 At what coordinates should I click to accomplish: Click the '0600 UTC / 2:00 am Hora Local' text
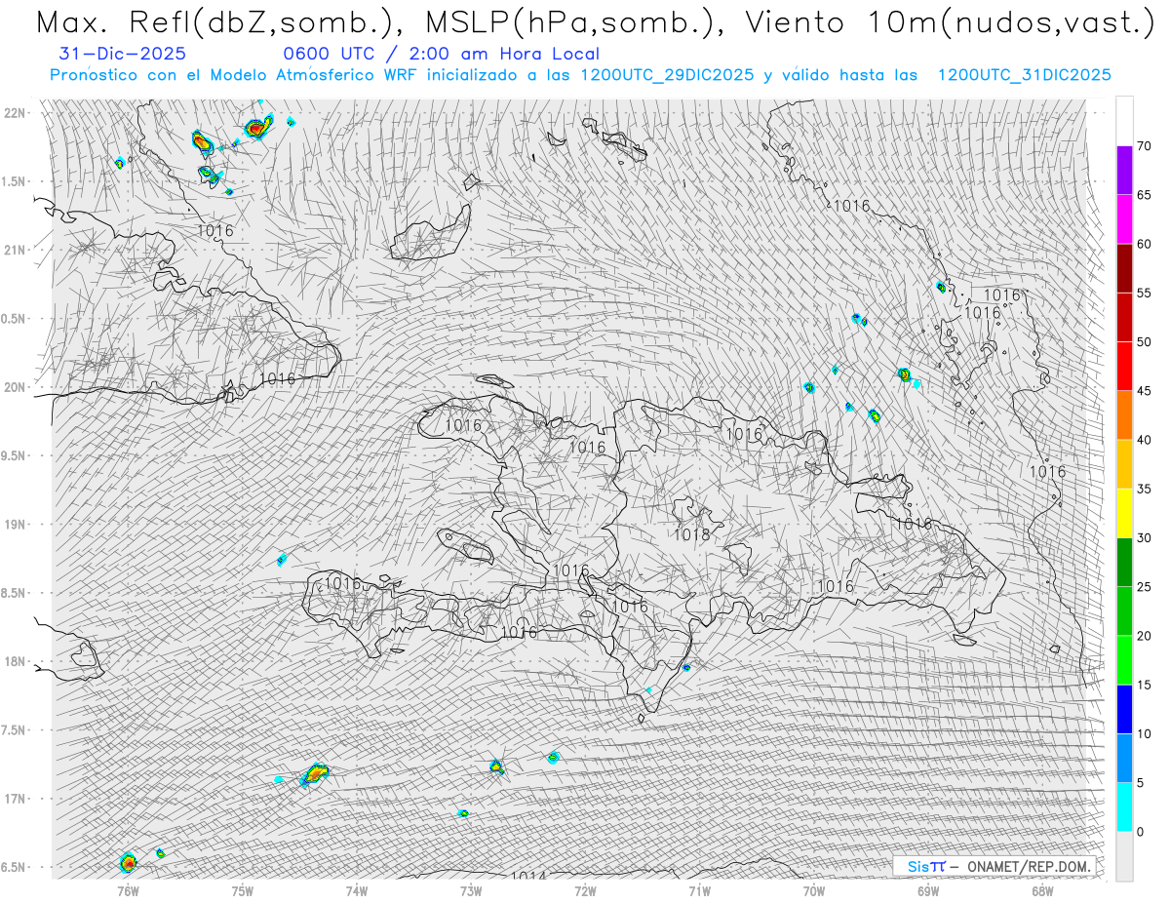point(441,54)
